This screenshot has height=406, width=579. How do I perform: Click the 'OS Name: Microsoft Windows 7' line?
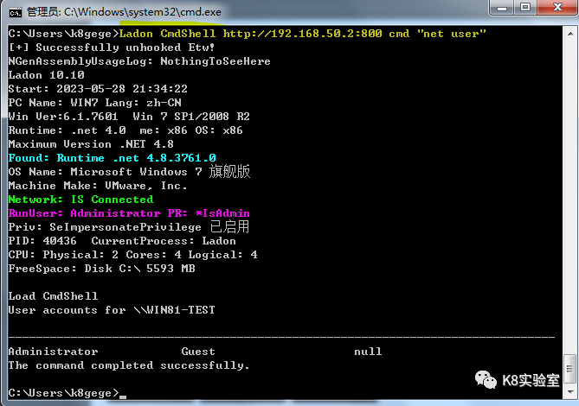(129, 172)
